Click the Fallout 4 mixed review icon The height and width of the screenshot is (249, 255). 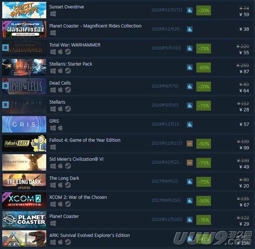pos(190,143)
